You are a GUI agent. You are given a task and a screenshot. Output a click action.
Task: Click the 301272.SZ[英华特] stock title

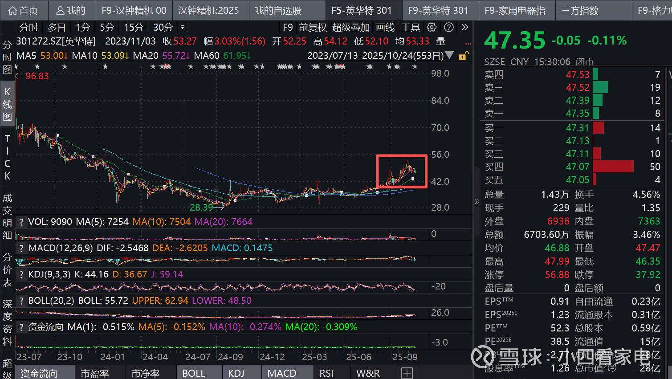tap(56, 41)
